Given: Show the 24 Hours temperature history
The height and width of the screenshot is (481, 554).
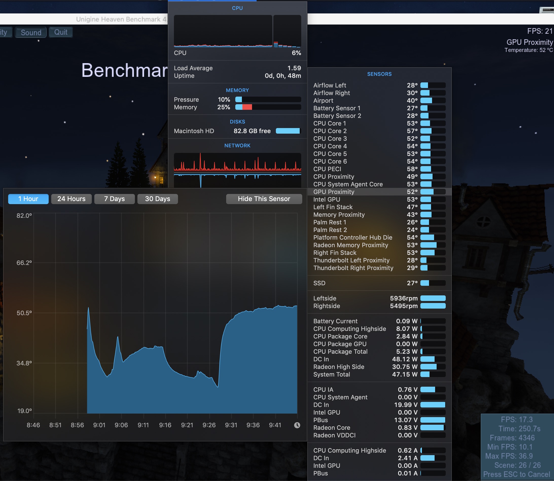Looking at the screenshot, I should (x=72, y=199).
